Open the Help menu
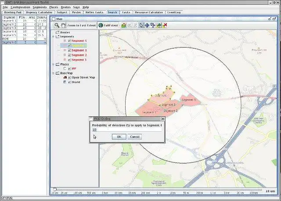The height and width of the screenshot is (201, 281). point(86,7)
